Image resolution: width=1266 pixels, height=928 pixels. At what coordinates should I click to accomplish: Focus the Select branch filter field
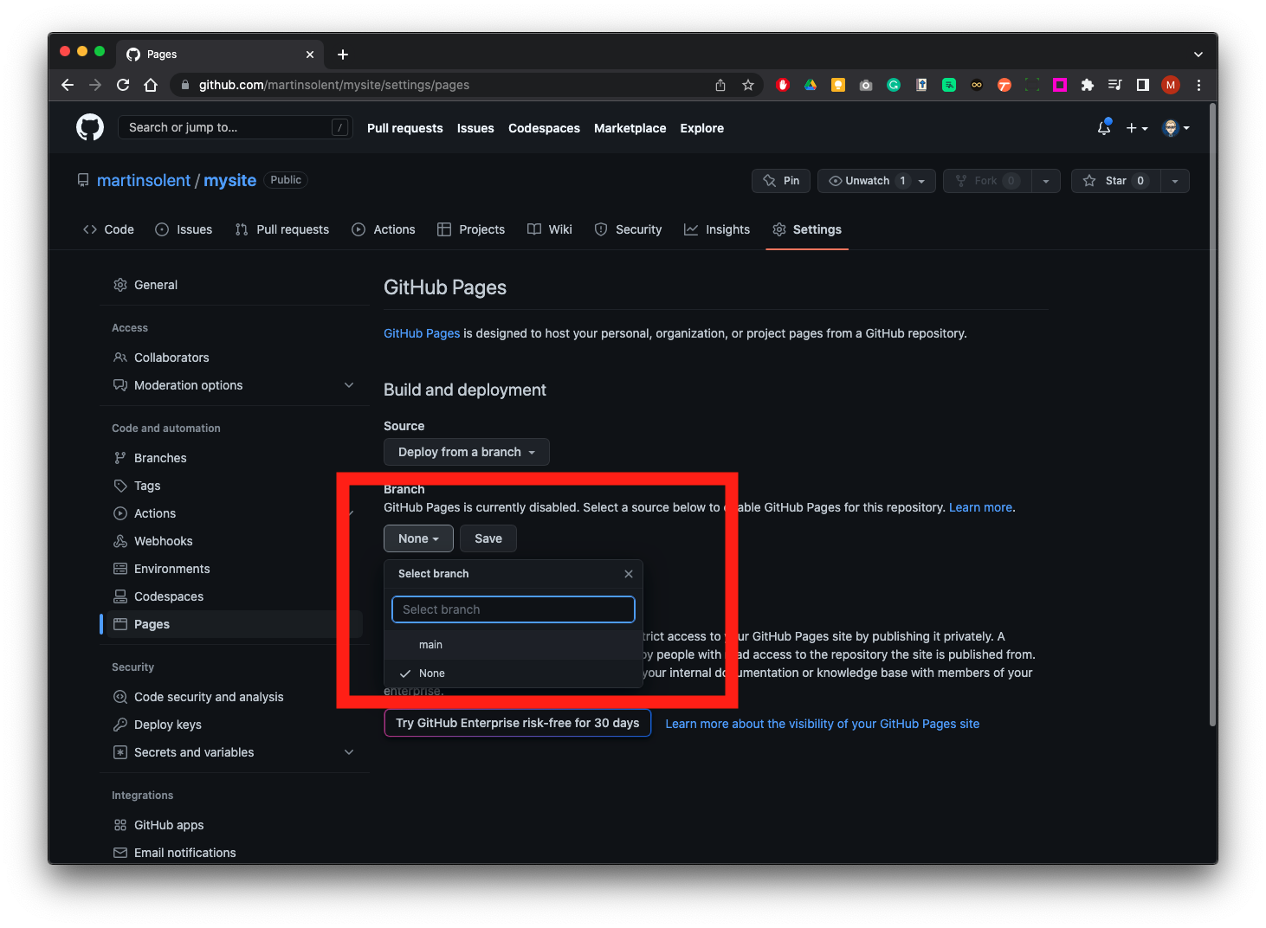(514, 609)
